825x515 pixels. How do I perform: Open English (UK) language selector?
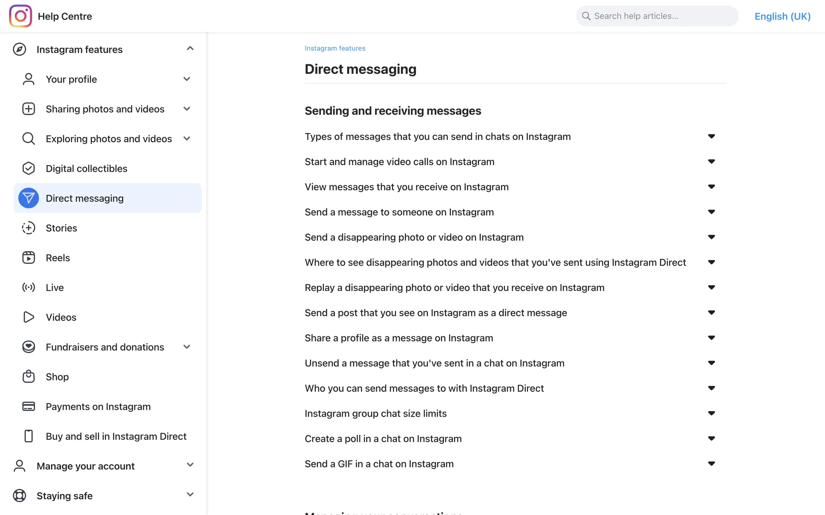click(782, 16)
